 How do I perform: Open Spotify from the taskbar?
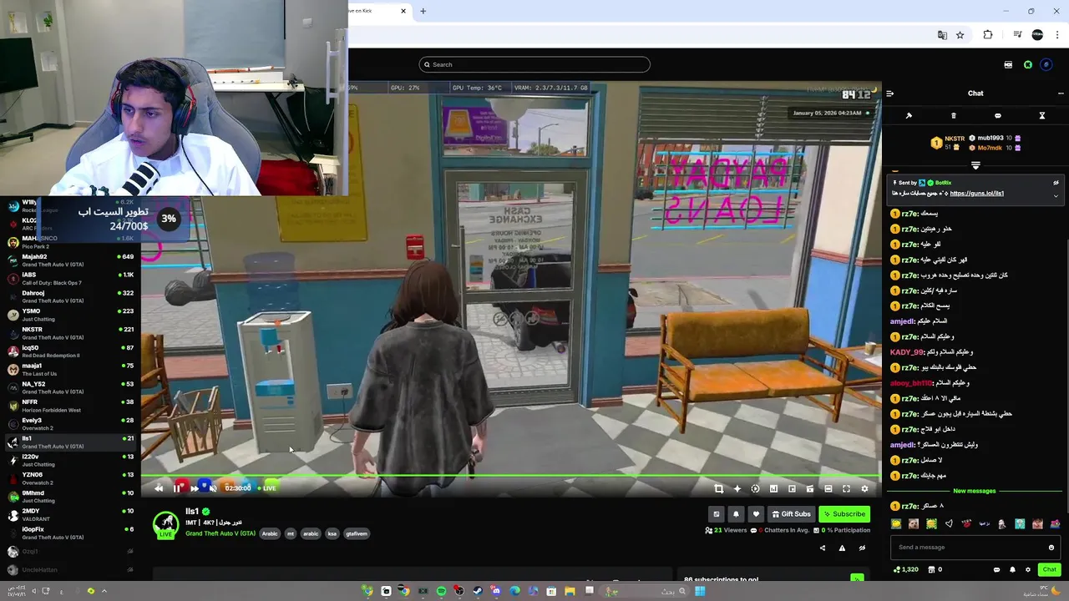point(441,591)
